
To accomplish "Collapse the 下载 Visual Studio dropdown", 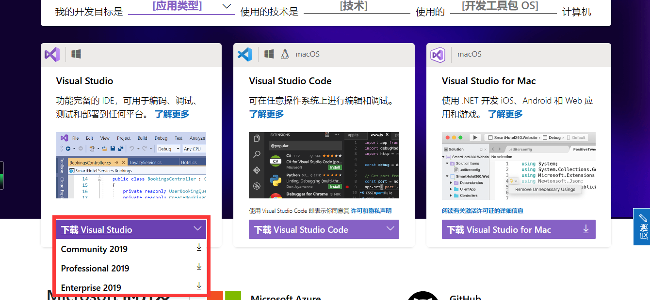I will (131, 229).
